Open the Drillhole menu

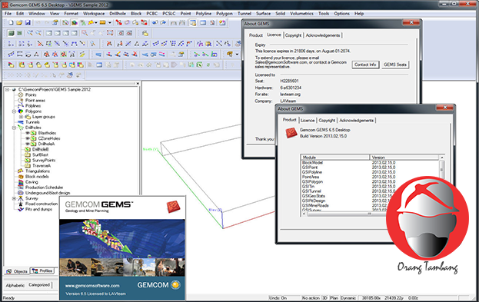[x=118, y=13]
